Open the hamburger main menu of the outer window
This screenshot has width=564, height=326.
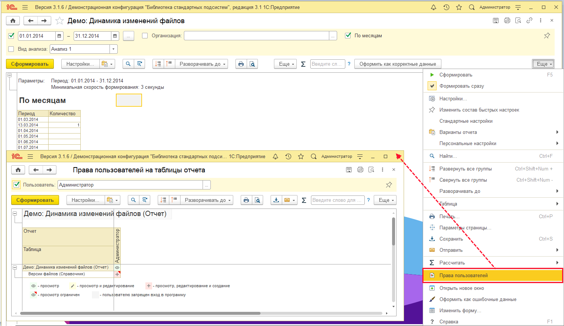pyautogui.click(x=25, y=7)
